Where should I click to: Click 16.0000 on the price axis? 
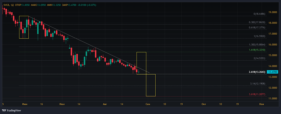[273, 44]
